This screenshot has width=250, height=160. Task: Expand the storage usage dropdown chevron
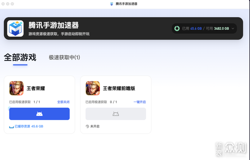pos(233,29)
